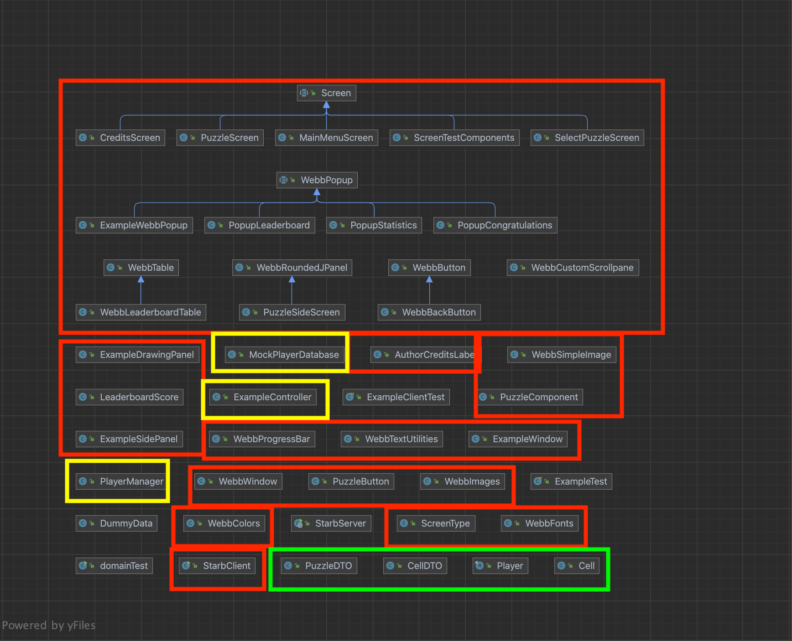792x641 pixels.
Task: Select the ExampleController class node
Action: [x=263, y=397]
